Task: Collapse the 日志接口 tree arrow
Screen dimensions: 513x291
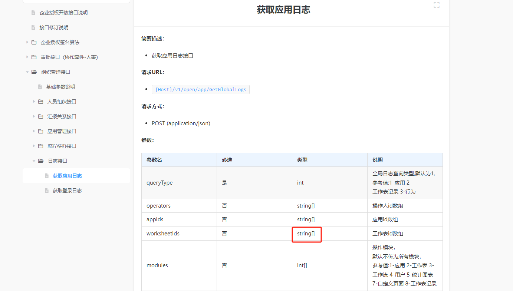Action: point(34,161)
